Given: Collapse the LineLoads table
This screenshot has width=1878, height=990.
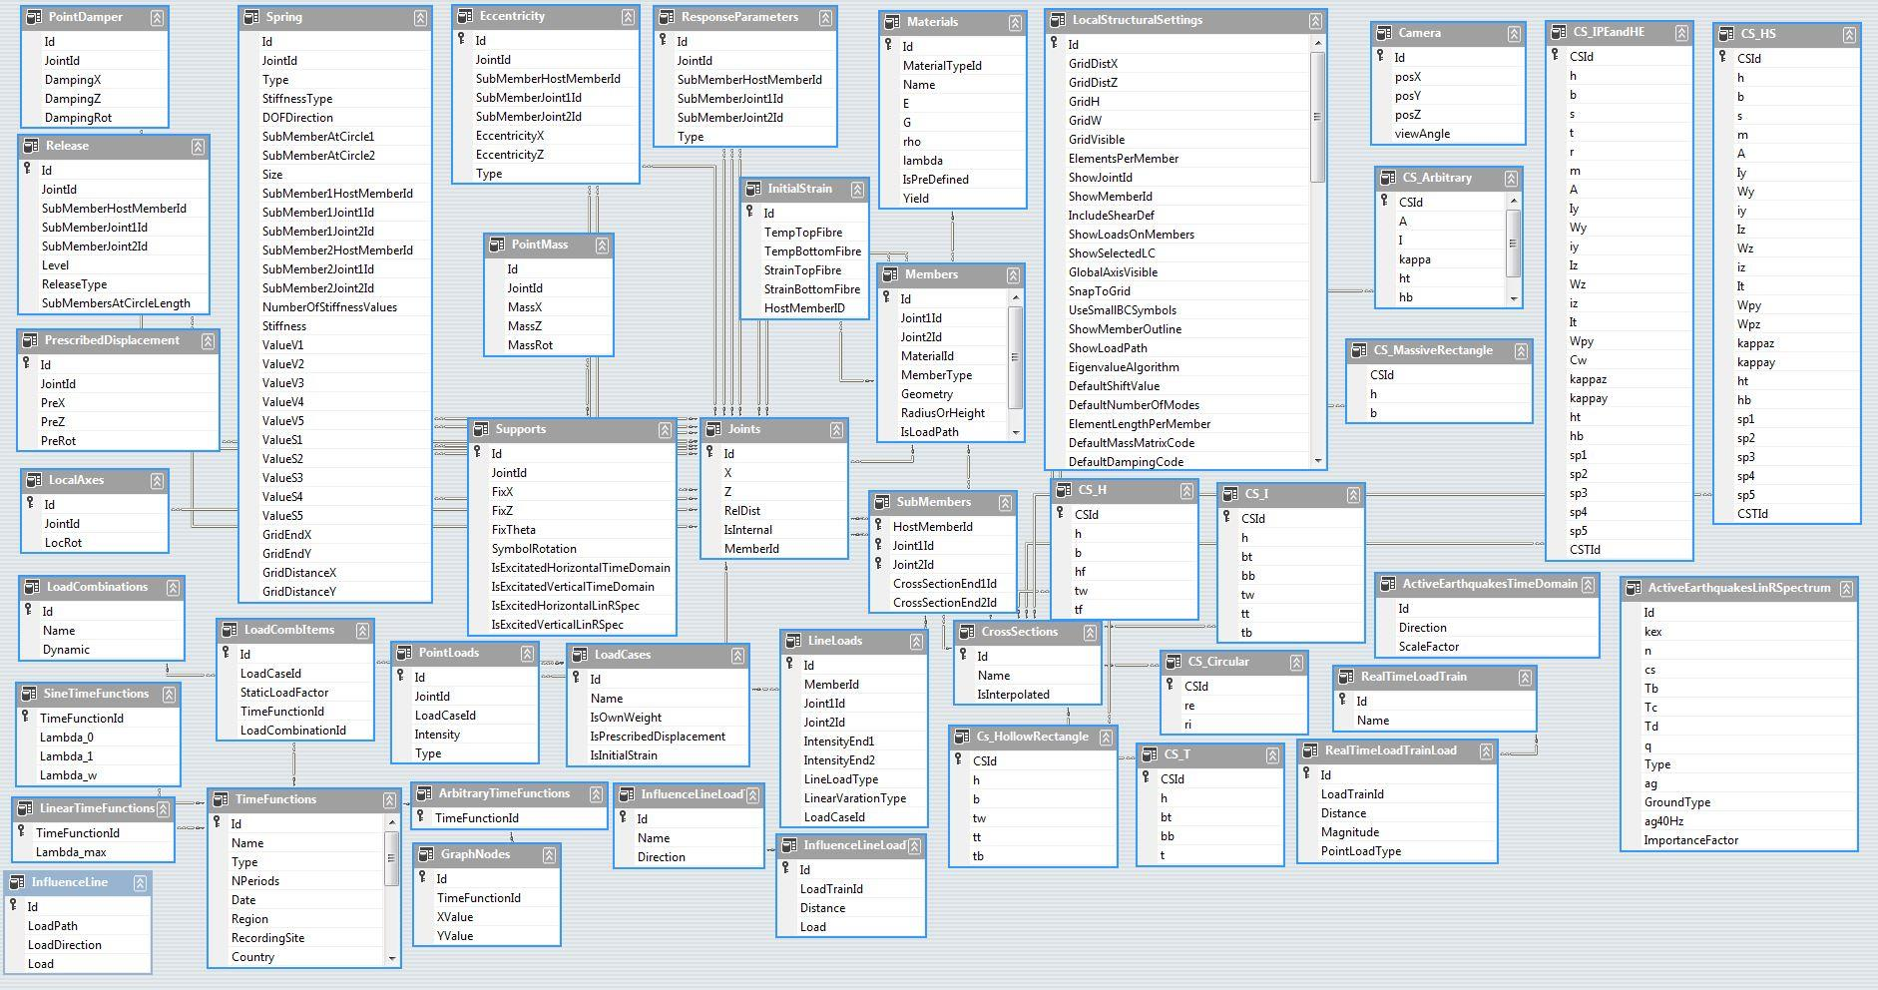Looking at the screenshot, I should (916, 643).
